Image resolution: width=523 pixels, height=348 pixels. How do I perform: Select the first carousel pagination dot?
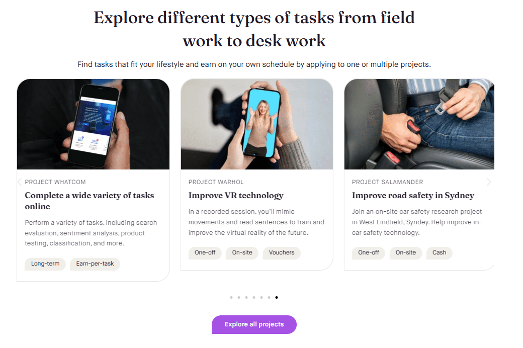coord(231,297)
